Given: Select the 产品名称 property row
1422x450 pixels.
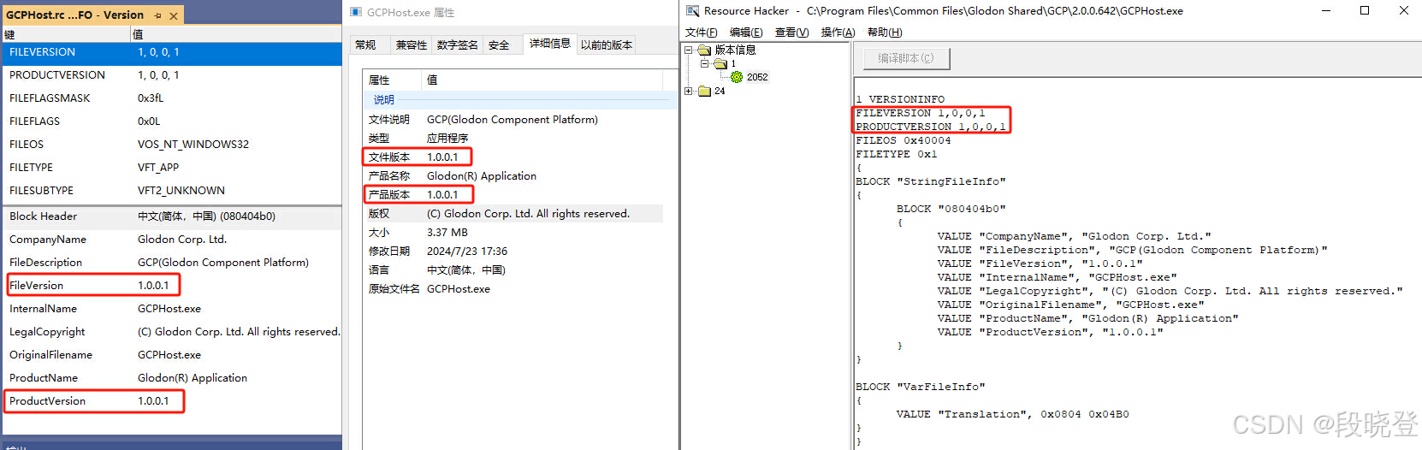Looking at the screenshot, I should [513, 176].
